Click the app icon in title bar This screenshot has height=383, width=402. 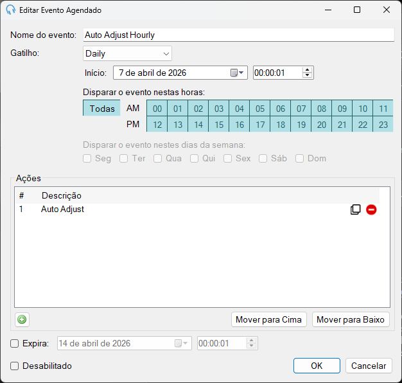[x=10, y=10]
